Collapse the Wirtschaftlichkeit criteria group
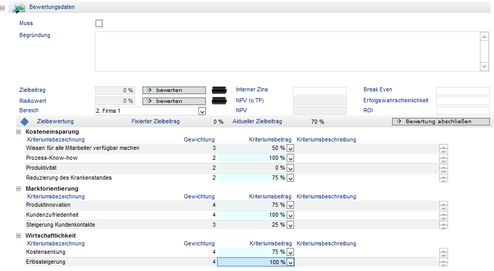Image resolution: width=494 pixels, height=271 pixels. (x=19, y=235)
